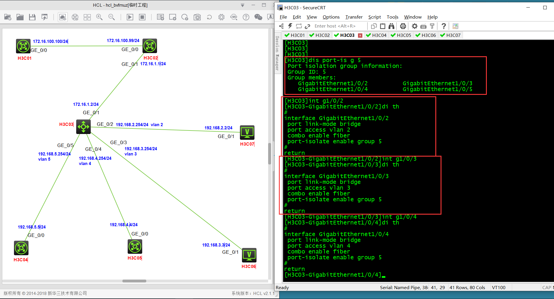Open the Transfer menu
Image resolution: width=554 pixels, height=299 pixels.
[354, 17]
